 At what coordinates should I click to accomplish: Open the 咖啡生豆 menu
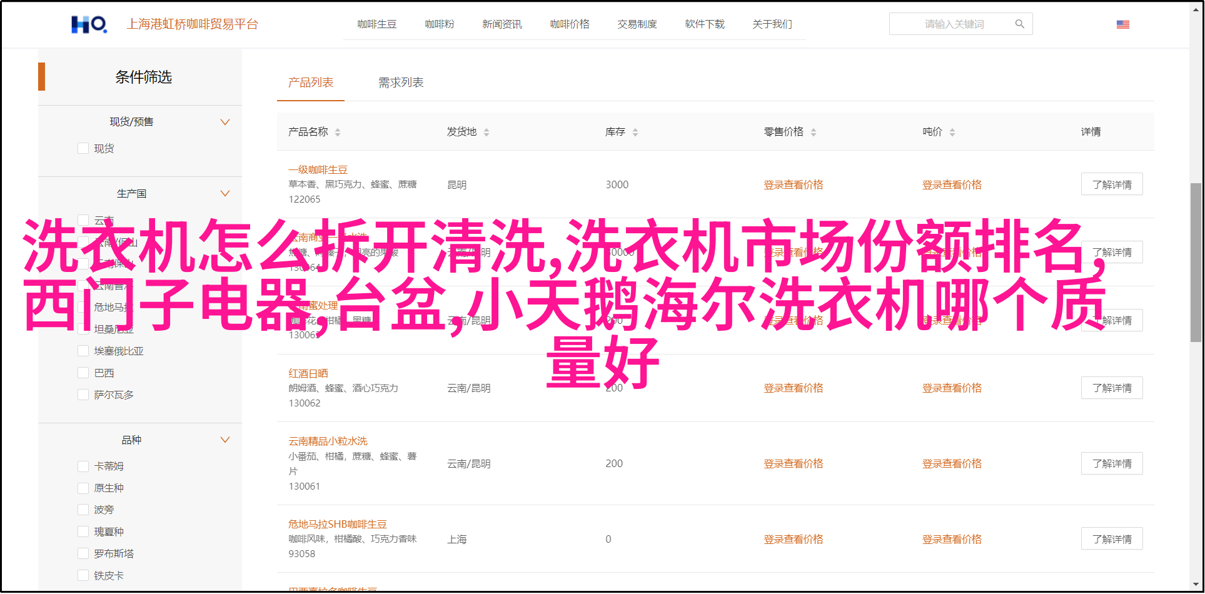click(377, 24)
